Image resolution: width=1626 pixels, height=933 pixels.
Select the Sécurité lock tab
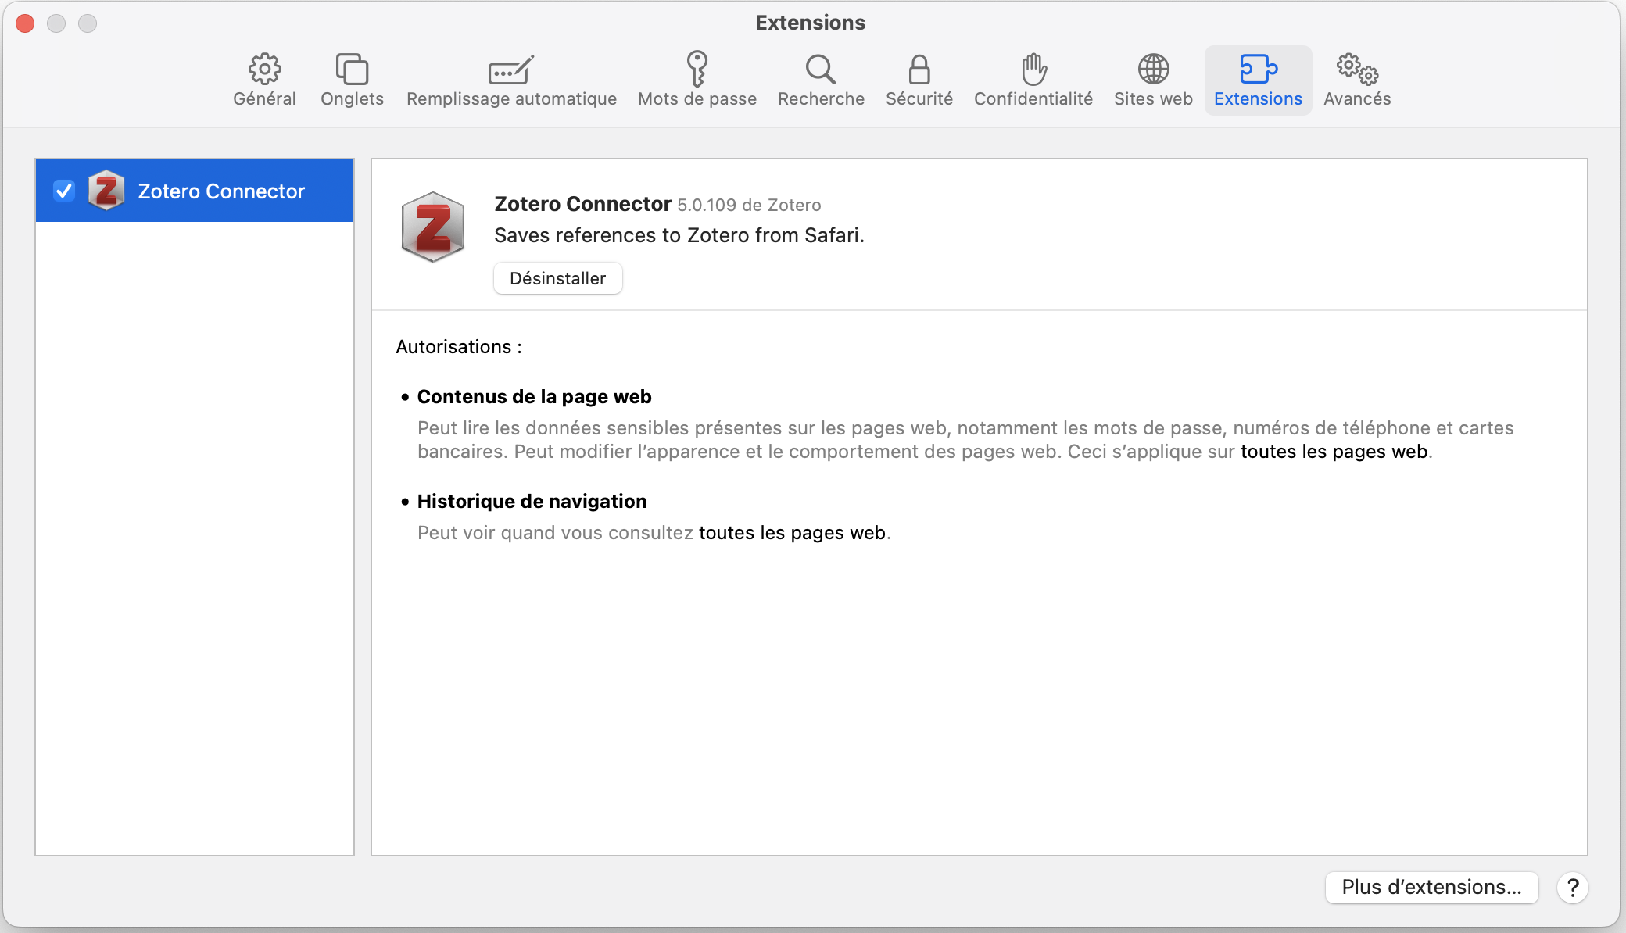click(x=919, y=80)
